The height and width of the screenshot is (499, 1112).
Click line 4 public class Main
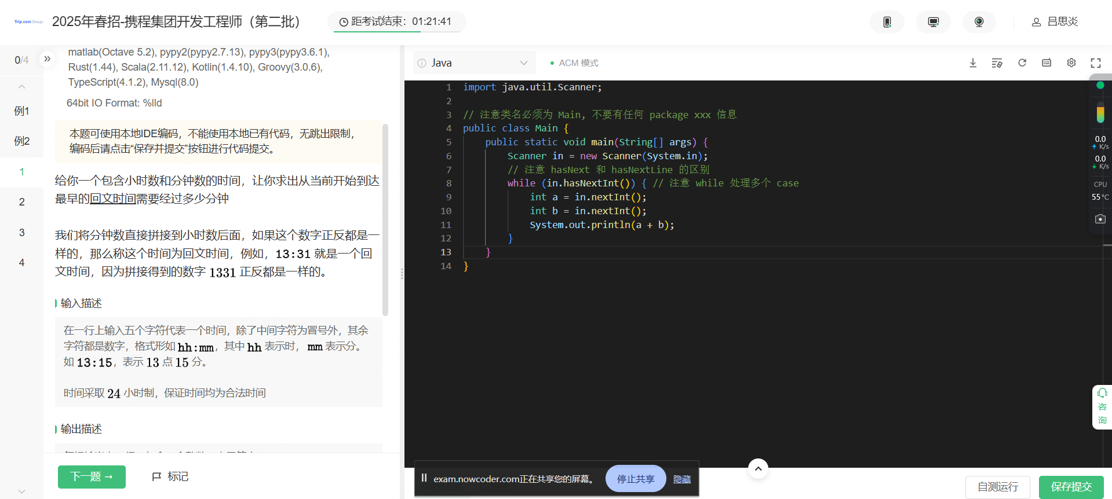click(x=516, y=129)
